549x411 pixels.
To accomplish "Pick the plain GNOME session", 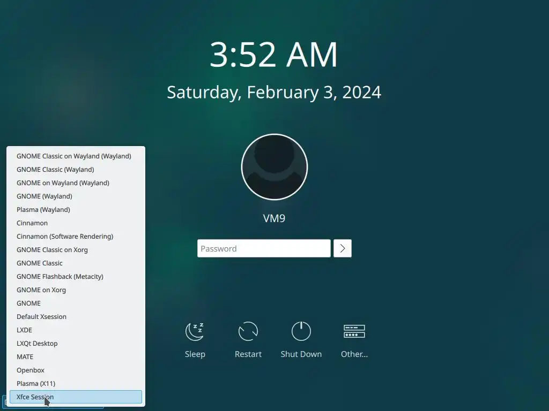I will click(x=76, y=303).
